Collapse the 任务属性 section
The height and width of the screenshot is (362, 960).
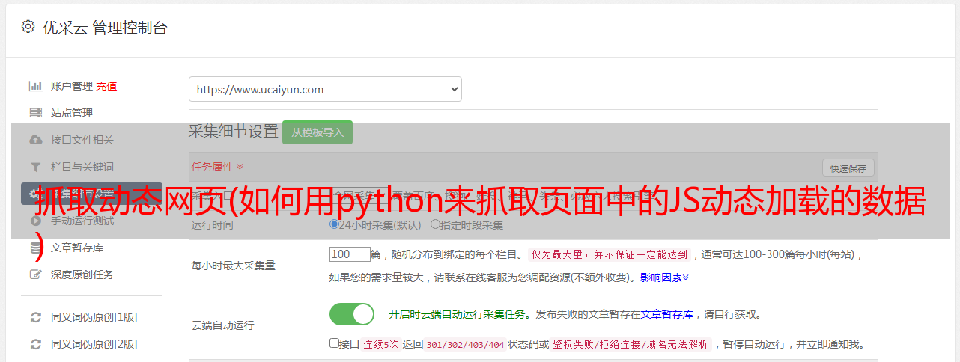click(x=217, y=166)
